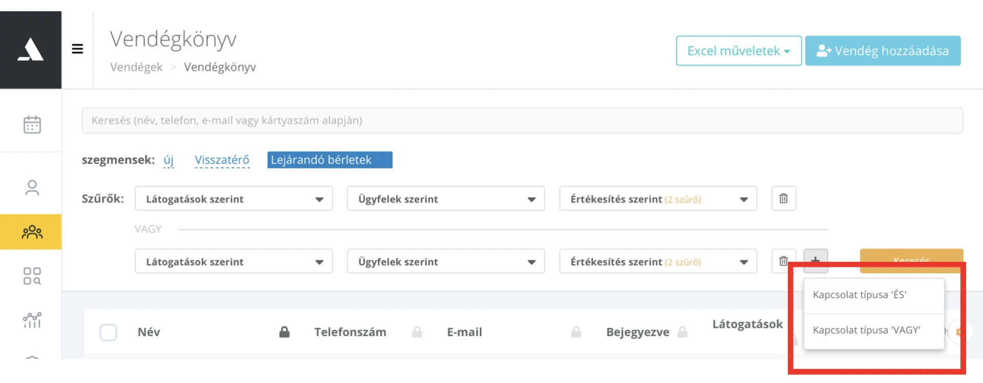Screen dimensions: 983x383
Task: Go to Vendégek breadcrumb link
Action: tap(136, 67)
